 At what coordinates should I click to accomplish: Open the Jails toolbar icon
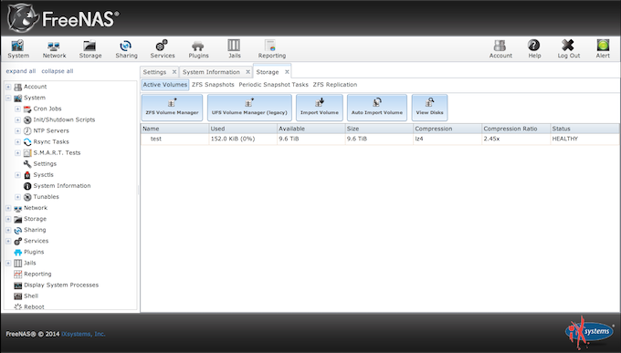point(234,49)
